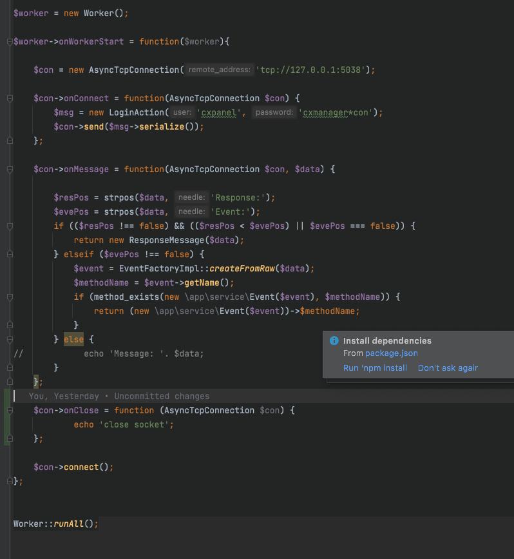Click EventFactoryImpl class name
The width and height of the screenshot is (514, 559).
[x=159, y=268]
